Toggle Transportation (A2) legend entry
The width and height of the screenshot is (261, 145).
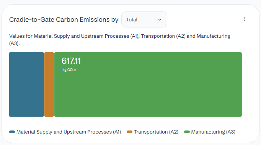(x=152, y=132)
